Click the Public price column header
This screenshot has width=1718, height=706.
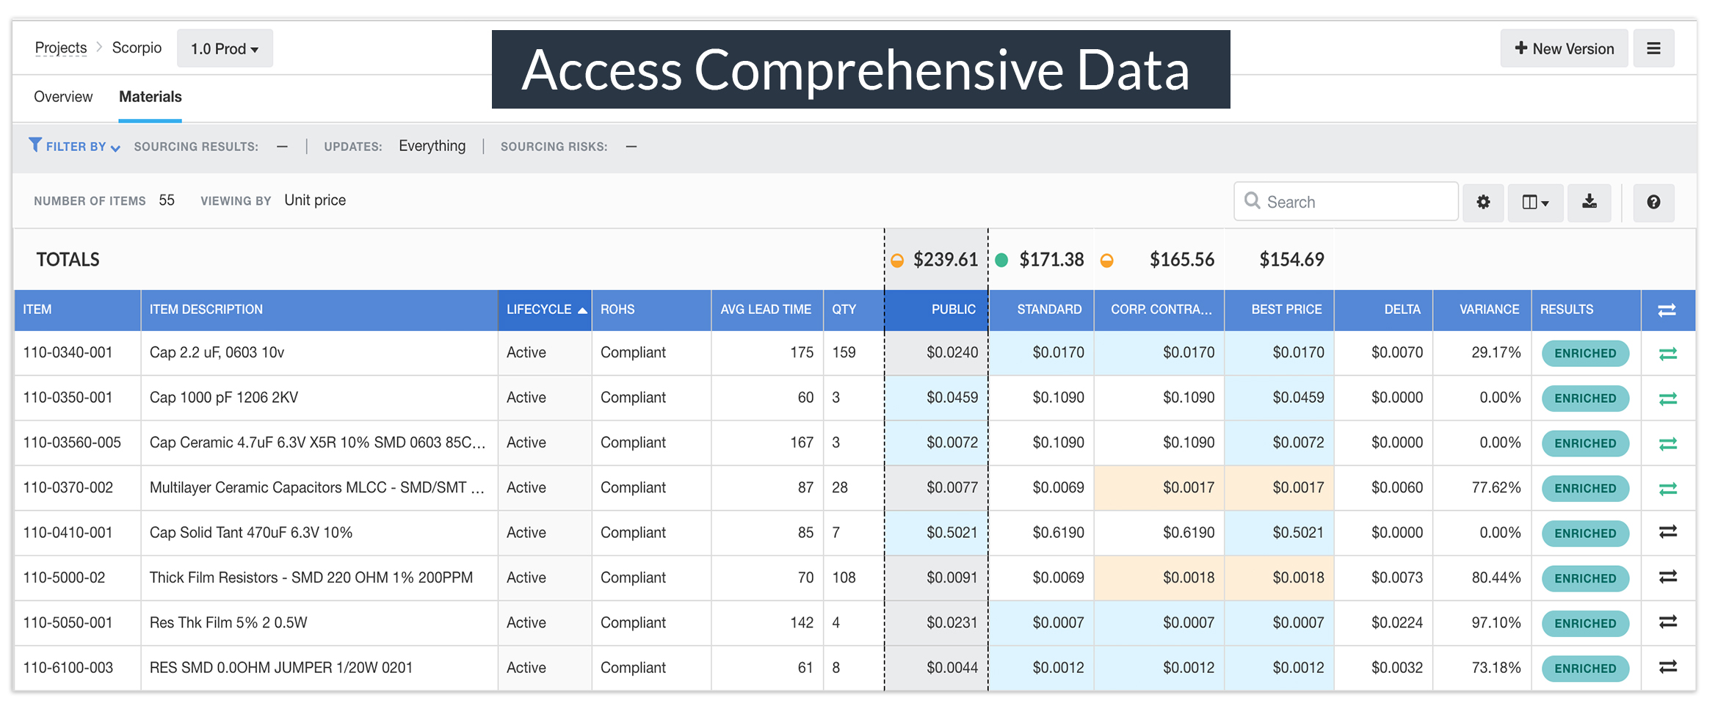tap(936, 310)
